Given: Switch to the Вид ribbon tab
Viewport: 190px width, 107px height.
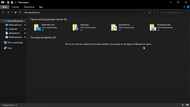Looking at the screenshot, I should click(x=41, y=7).
